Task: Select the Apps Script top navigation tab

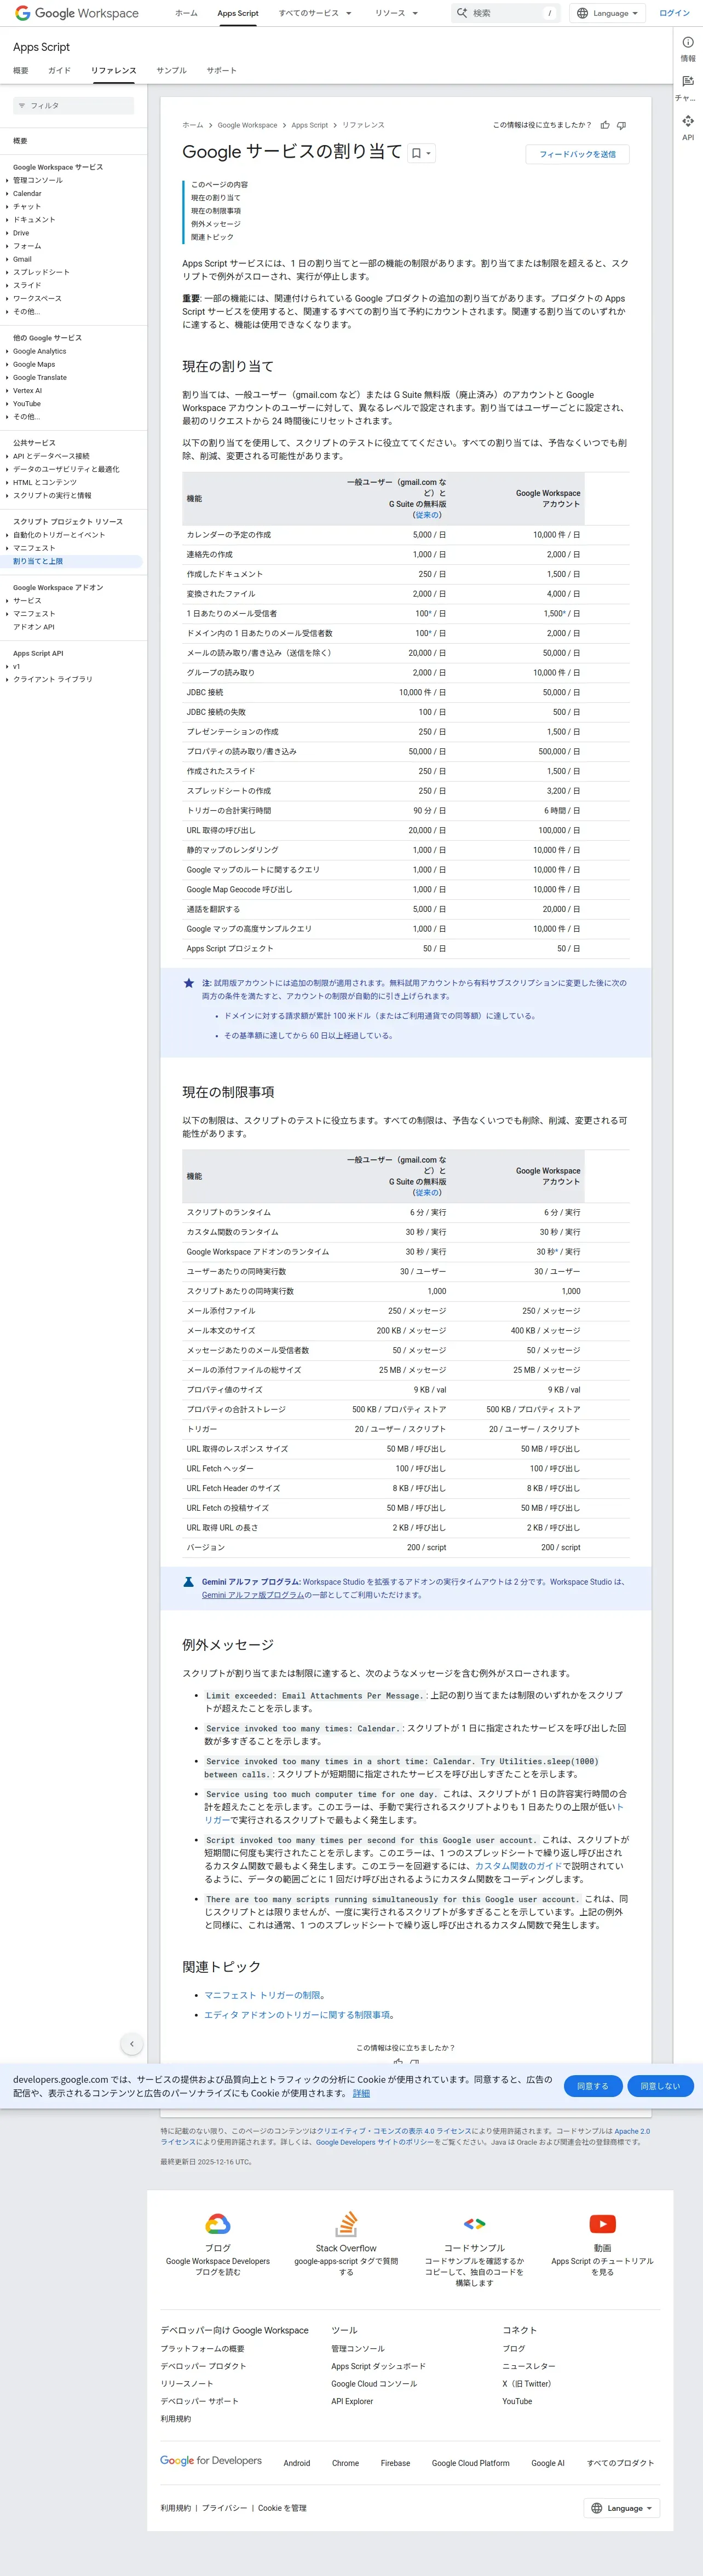Action: 238,13
